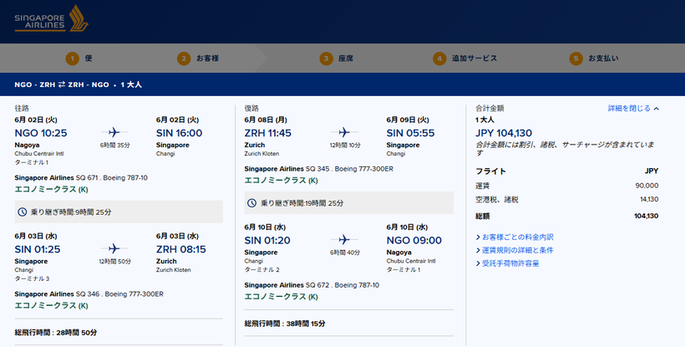
Task: Click step 5 circle for お支払い
Action: [576, 59]
